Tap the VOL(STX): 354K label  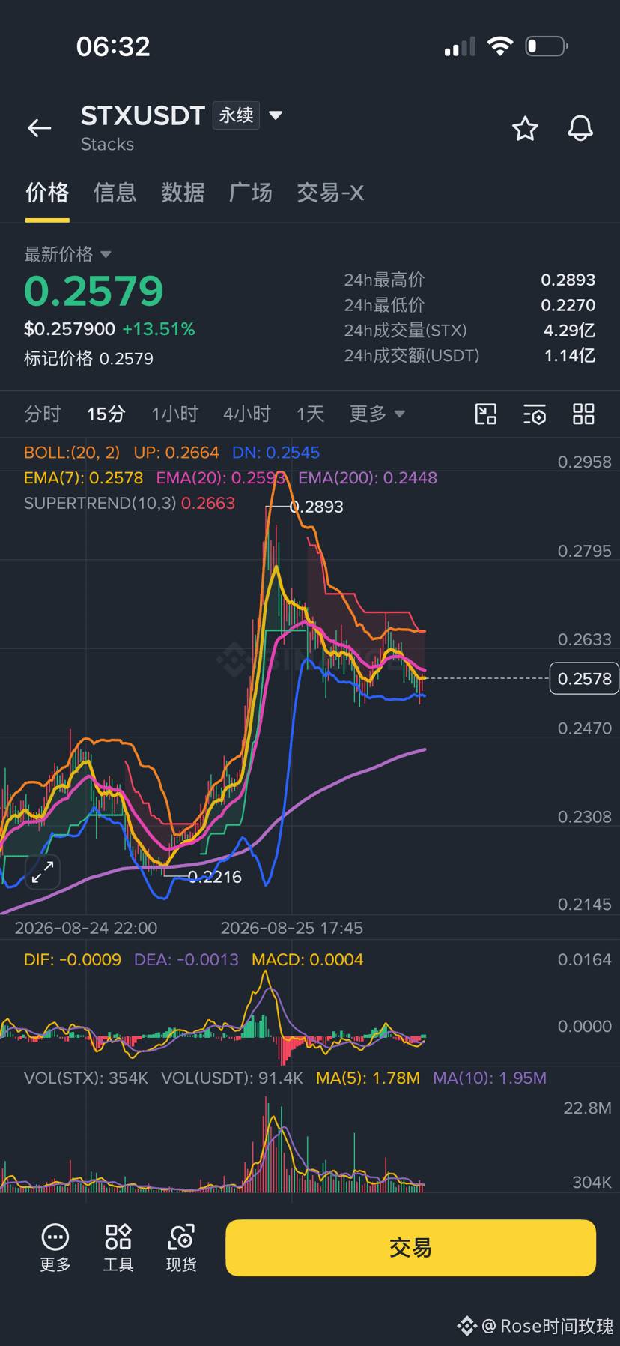(x=86, y=1078)
